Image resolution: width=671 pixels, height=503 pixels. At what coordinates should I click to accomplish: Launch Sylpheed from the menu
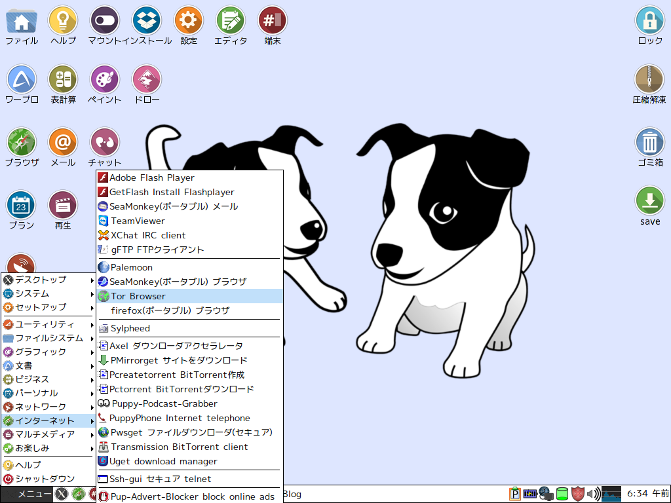190,329
